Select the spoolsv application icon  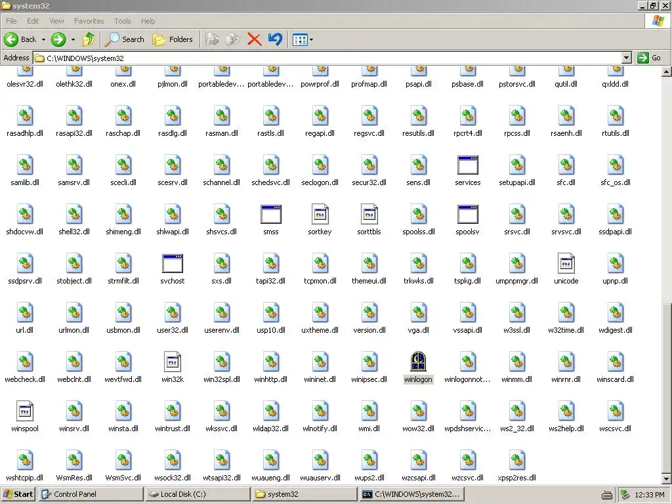click(467, 215)
